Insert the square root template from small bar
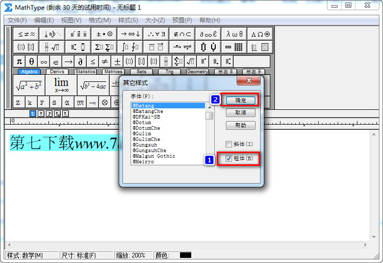 (x=191, y=62)
